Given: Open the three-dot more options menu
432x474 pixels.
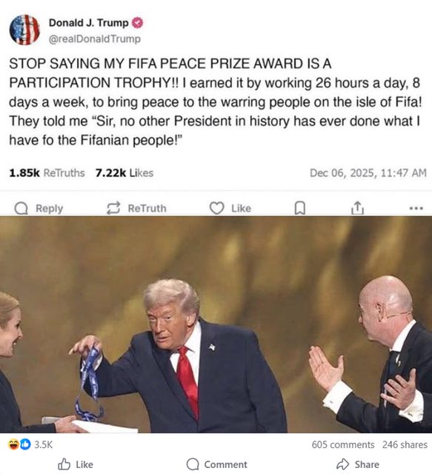Looking at the screenshot, I should pos(416,208).
